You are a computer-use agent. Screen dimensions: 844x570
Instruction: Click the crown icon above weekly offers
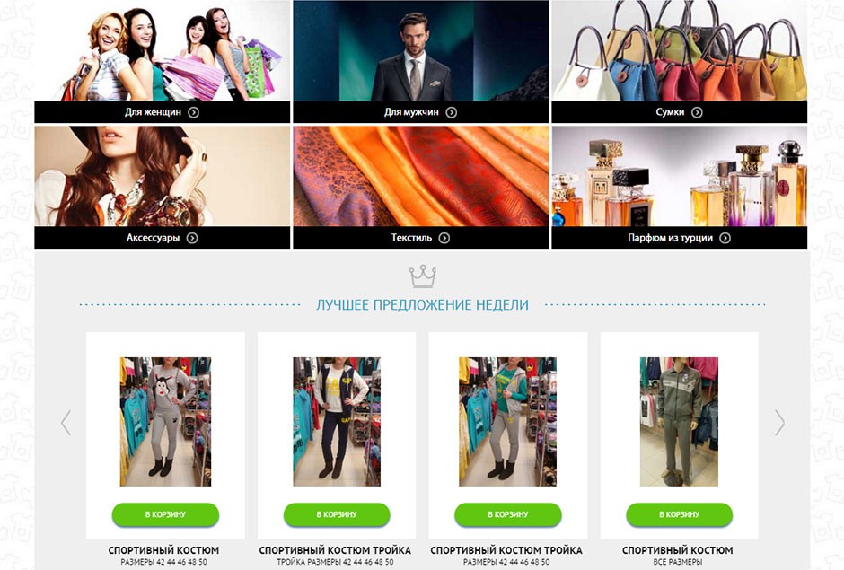(423, 276)
